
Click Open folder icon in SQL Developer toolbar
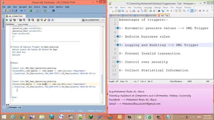[8, 10]
